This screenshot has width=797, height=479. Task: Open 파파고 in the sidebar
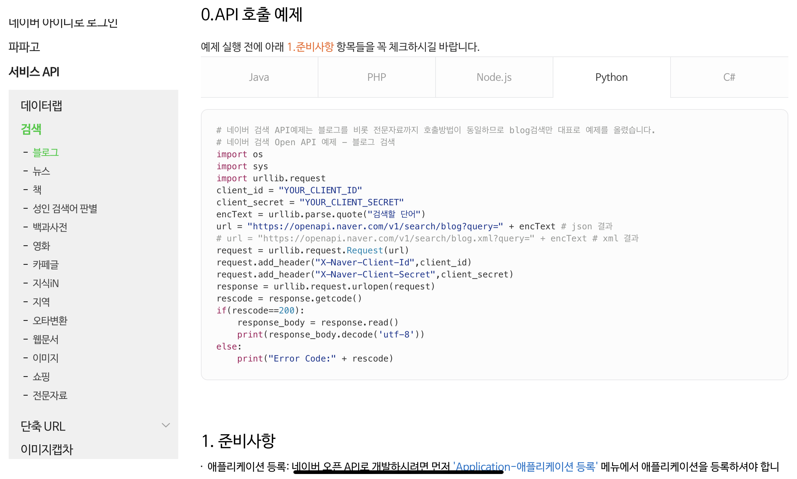24,47
